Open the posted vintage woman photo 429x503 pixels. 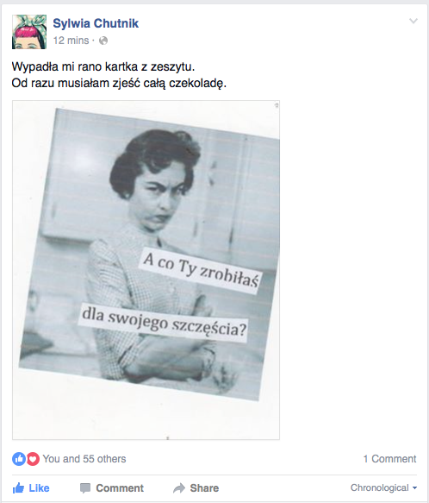point(146,270)
